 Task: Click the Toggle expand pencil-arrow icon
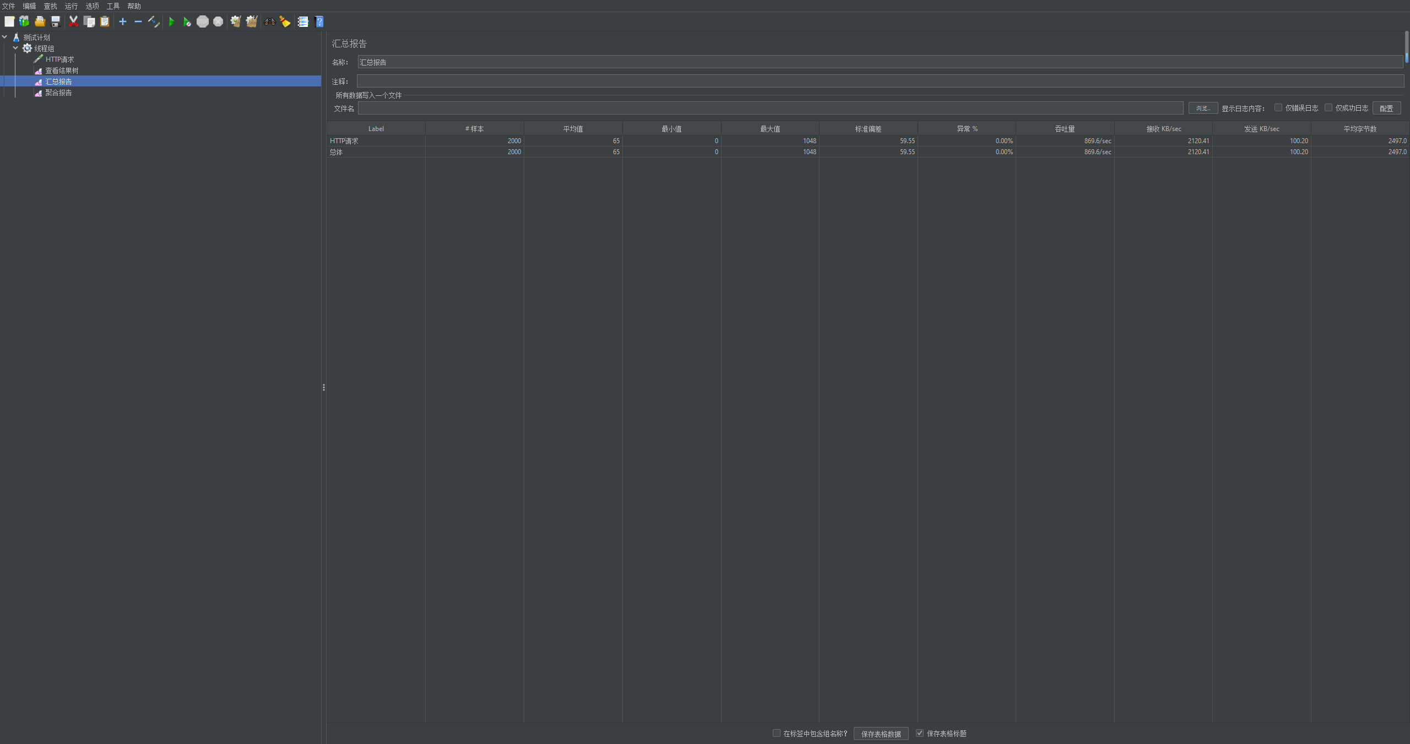coord(154,22)
